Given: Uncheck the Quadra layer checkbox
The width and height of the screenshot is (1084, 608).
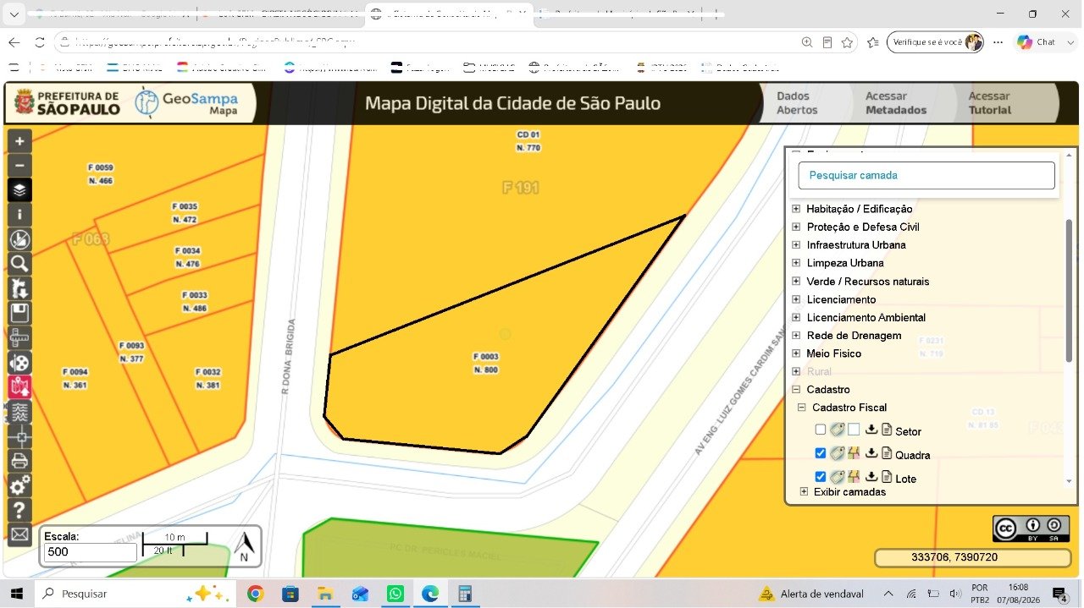Looking at the screenshot, I should point(820,453).
